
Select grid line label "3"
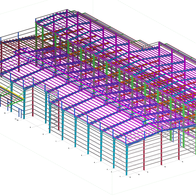pos(107,170)
